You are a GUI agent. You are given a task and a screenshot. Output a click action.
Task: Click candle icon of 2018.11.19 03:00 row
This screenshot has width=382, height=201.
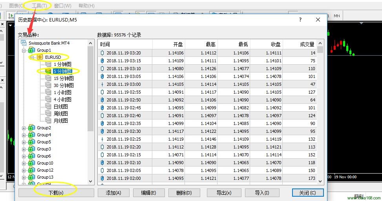[102, 84]
